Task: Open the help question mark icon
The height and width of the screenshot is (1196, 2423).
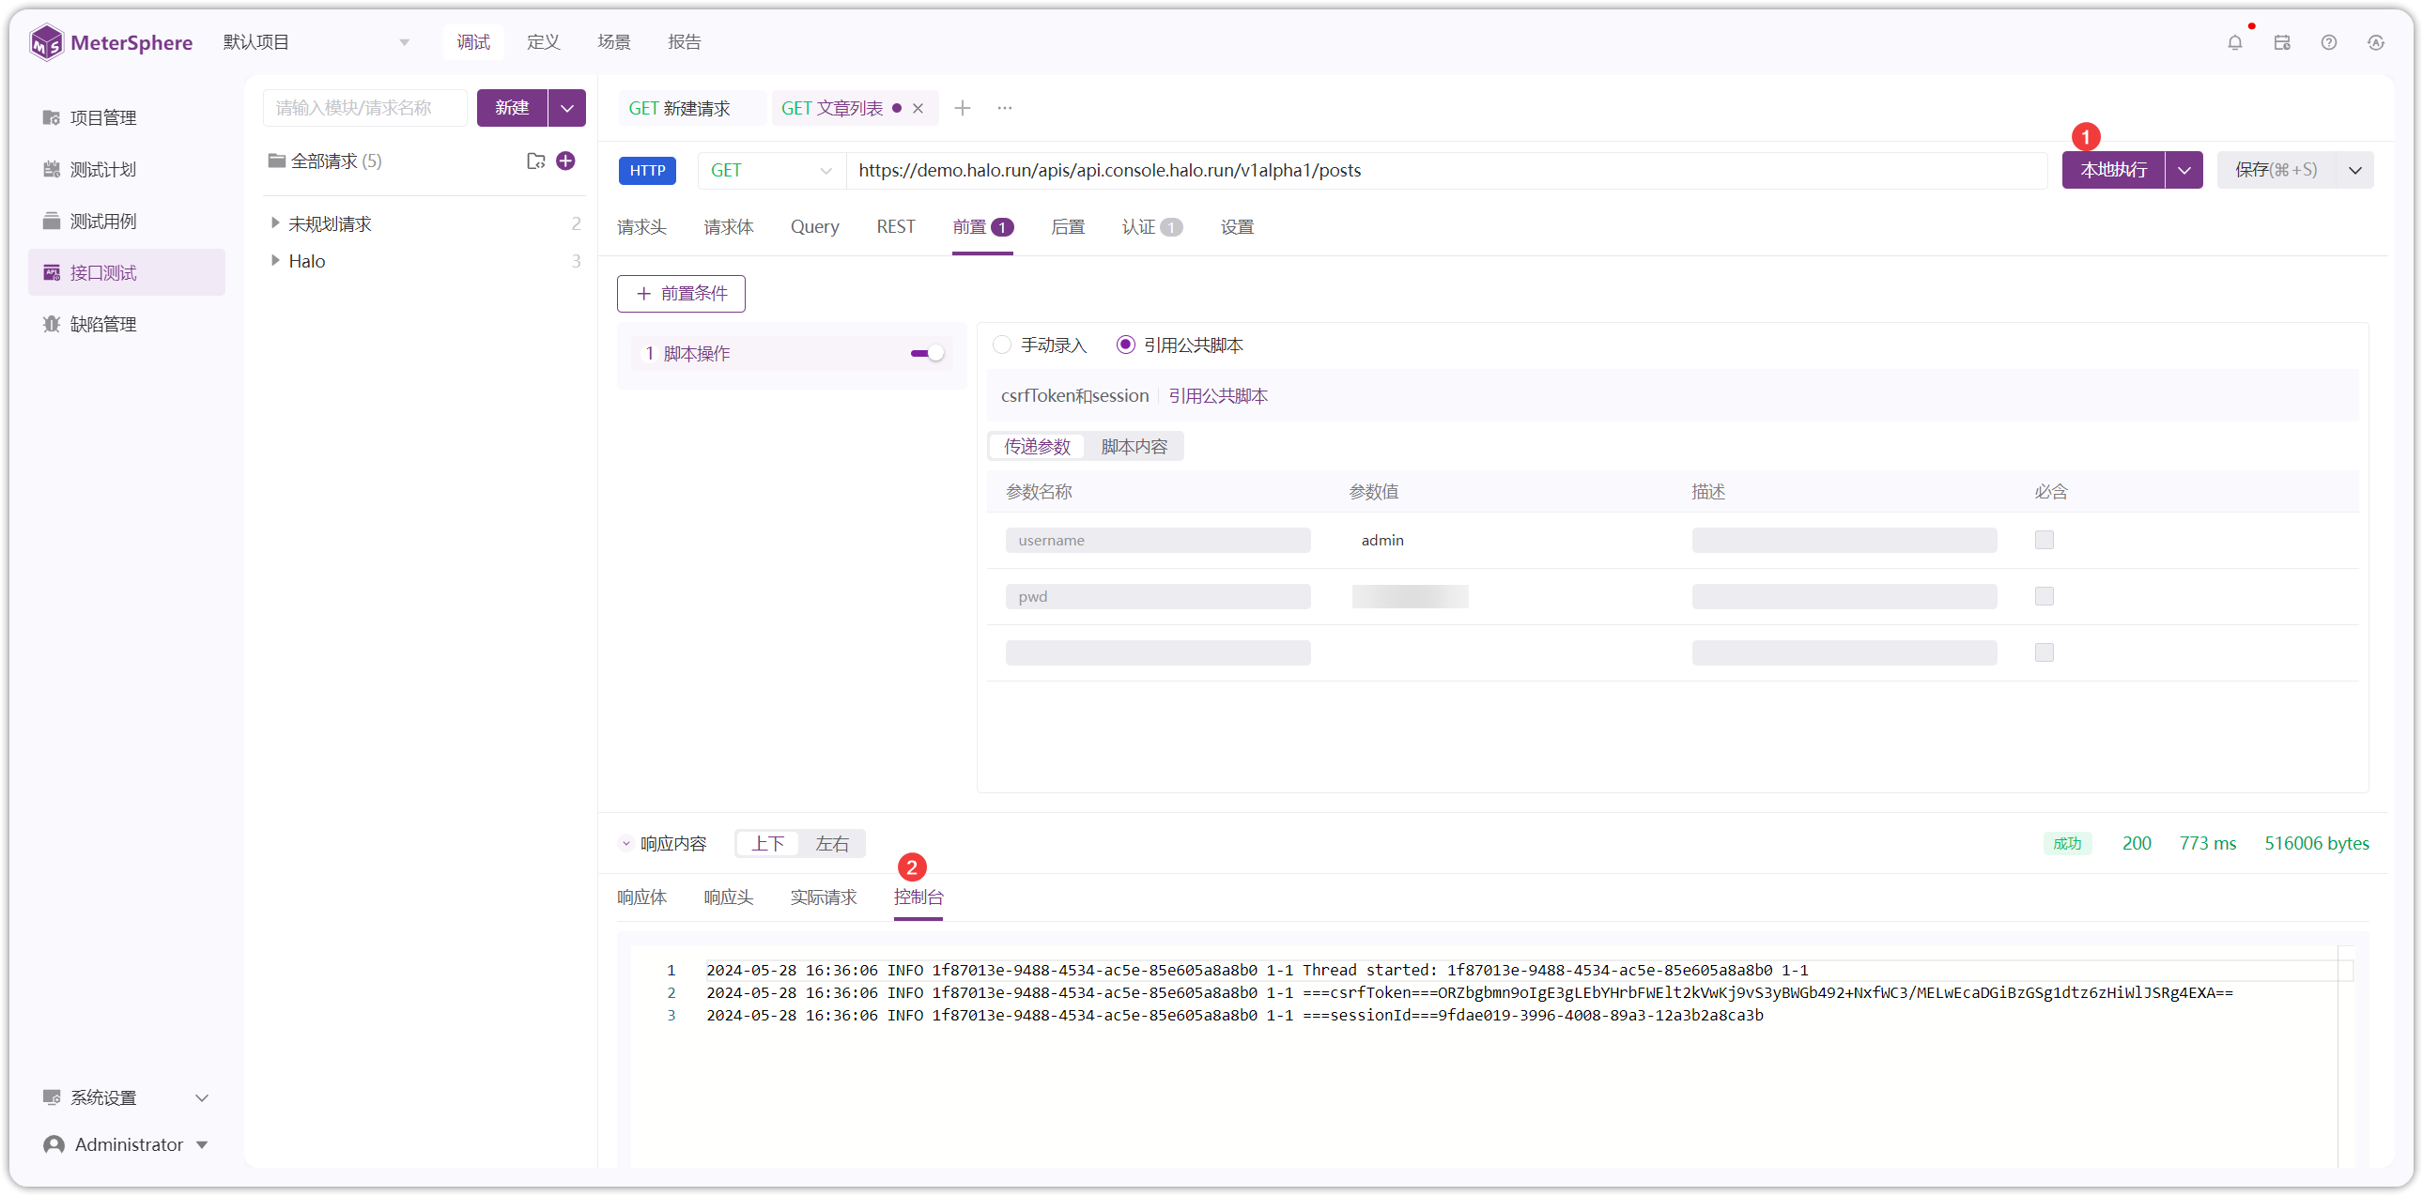Action: click(x=2329, y=42)
